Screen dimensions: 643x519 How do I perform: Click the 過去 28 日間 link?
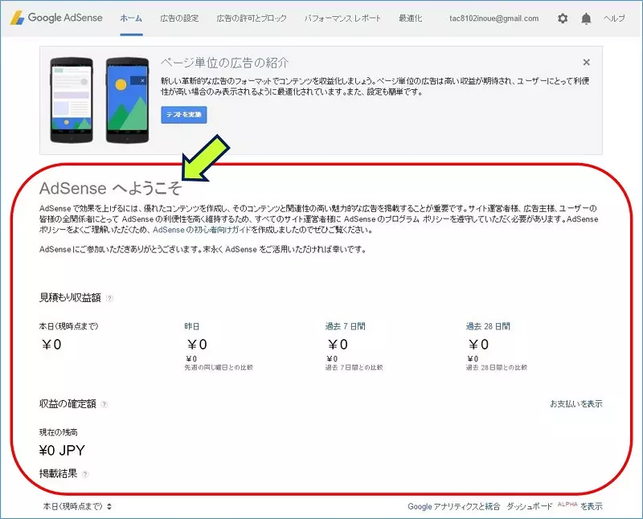click(488, 326)
